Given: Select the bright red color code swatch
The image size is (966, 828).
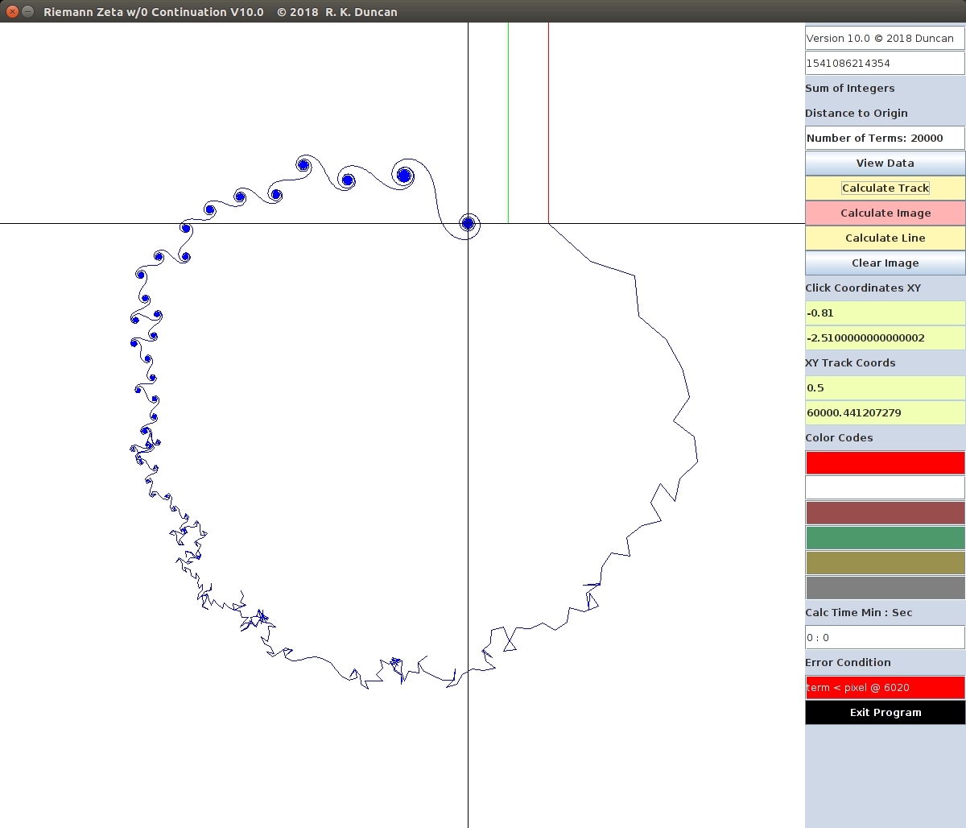Looking at the screenshot, I should (x=885, y=462).
